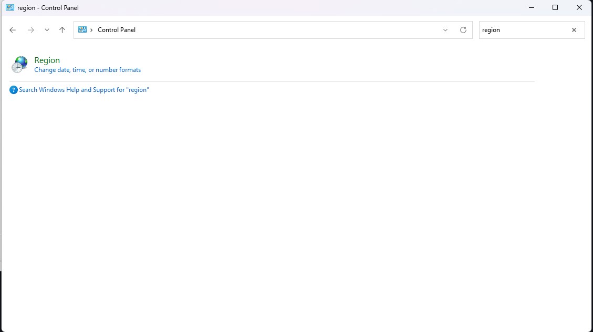Go up one level with the up arrow
593x332 pixels.
(62, 30)
